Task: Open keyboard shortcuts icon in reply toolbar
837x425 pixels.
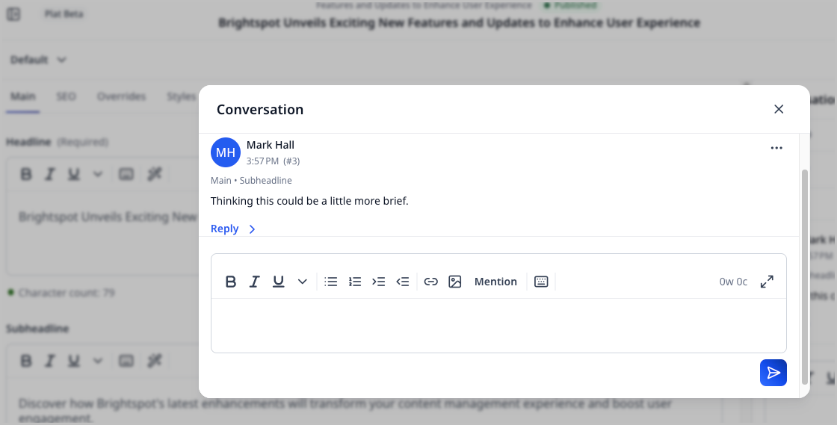Action: [541, 282]
